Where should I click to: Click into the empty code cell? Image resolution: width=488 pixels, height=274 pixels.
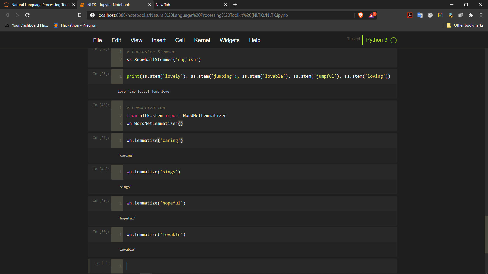coord(259,266)
